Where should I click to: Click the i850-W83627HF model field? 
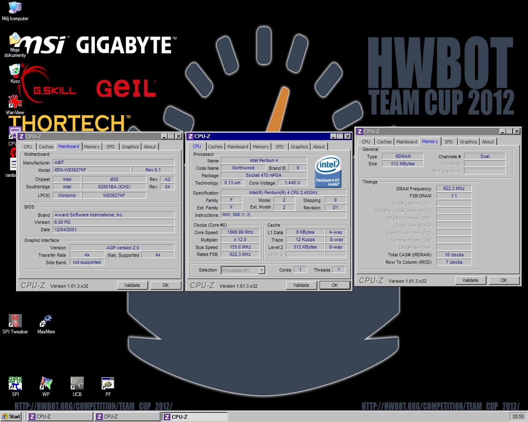pos(92,170)
